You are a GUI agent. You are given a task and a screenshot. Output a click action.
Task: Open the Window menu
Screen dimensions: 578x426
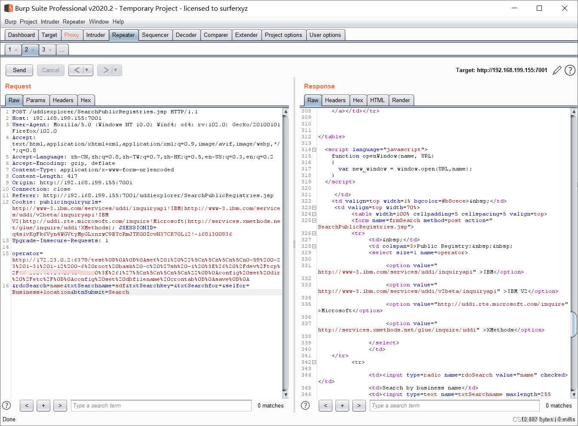click(x=99, y=21)
